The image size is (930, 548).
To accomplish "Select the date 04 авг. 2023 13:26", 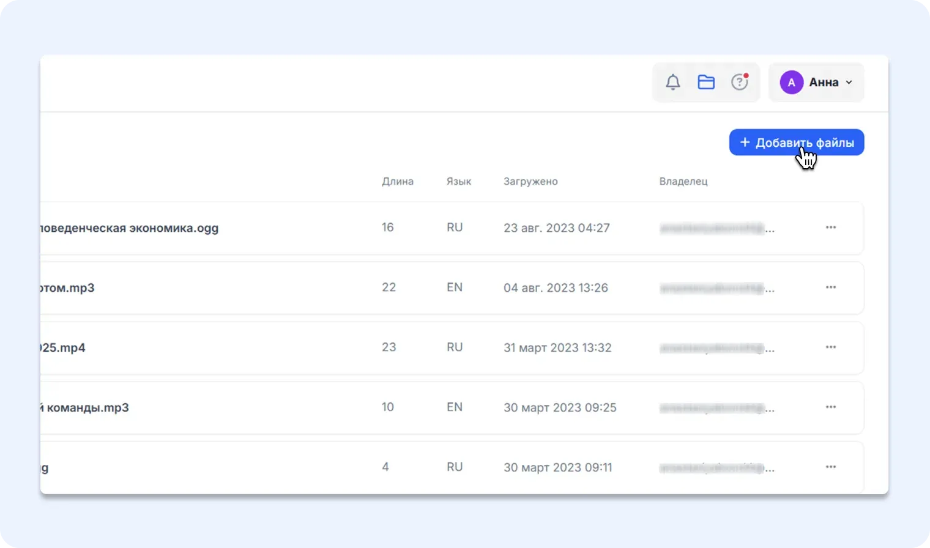I will tap(556, 288).
